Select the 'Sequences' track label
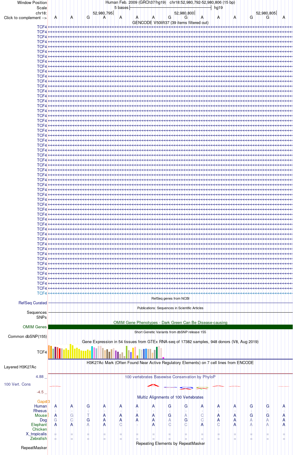Viewport: 293px width, 455px height. (x=37, y=312)
